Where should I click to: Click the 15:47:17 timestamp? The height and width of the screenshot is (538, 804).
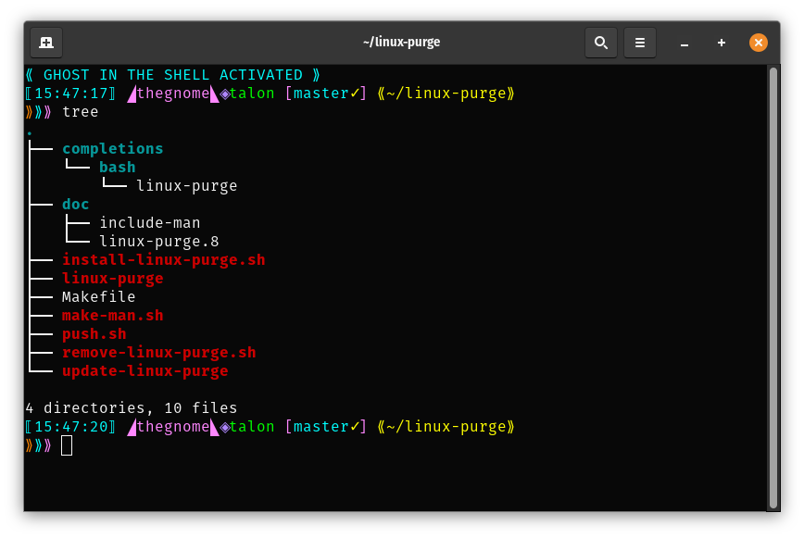(x=71, y=94)
